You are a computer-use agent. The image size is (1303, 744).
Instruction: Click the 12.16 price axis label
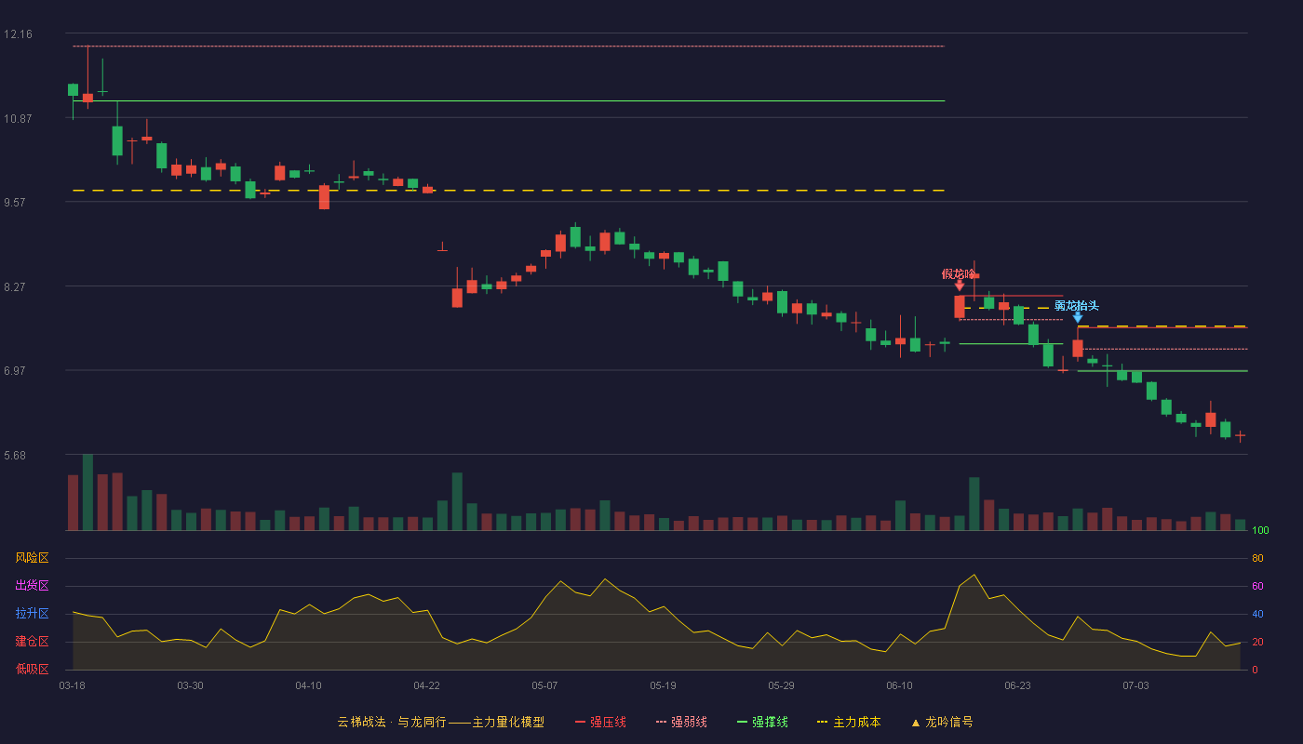click(x=18, y=34)
